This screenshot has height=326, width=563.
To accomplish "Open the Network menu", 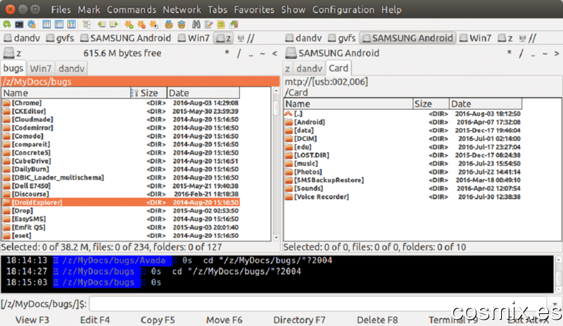I will point(182,10).
